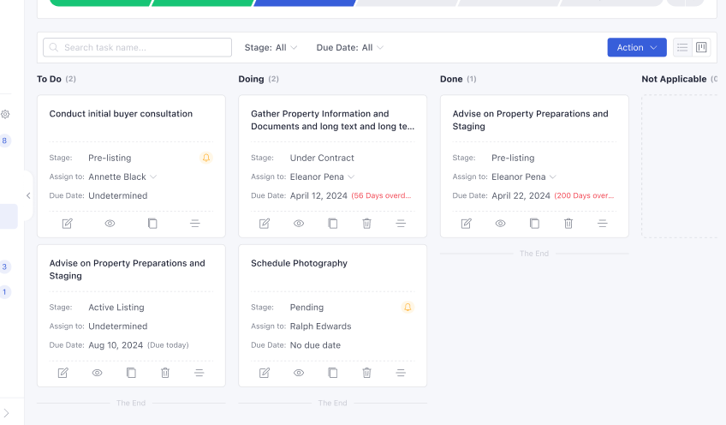Delete the Schedule Photography task

pos(366,373)
